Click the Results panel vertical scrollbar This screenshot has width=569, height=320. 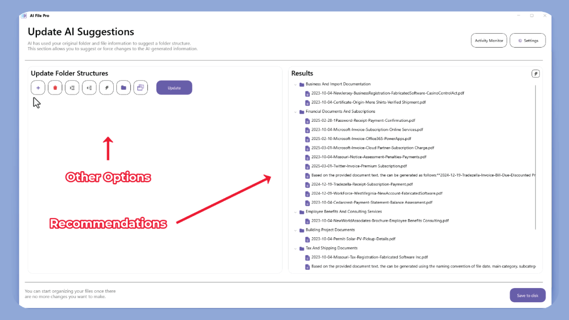tap(536, 157)
